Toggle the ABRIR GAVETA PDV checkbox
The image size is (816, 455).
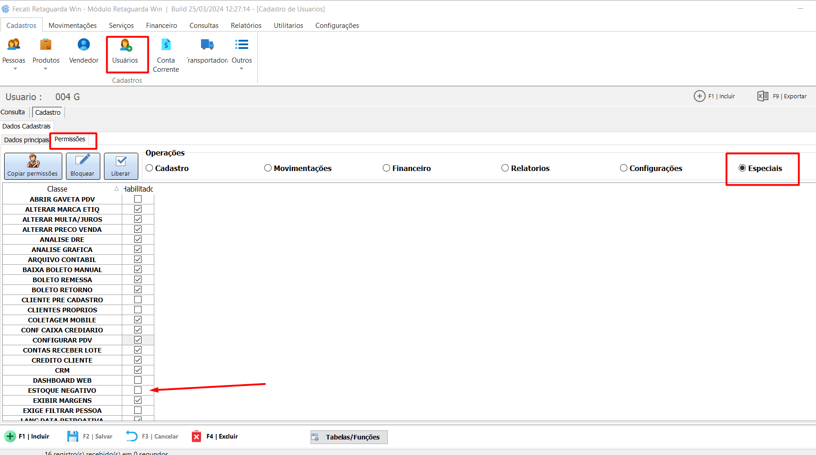coord(138,199)
